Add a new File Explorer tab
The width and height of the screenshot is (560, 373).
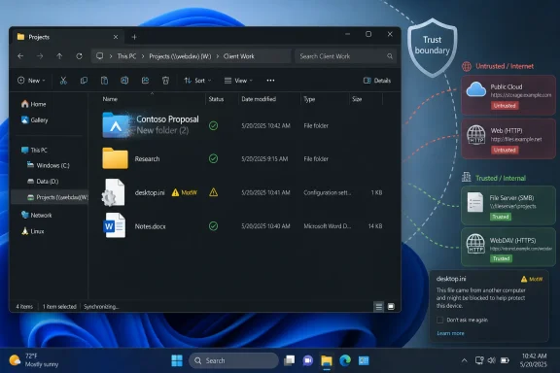(x=134, y=37)
